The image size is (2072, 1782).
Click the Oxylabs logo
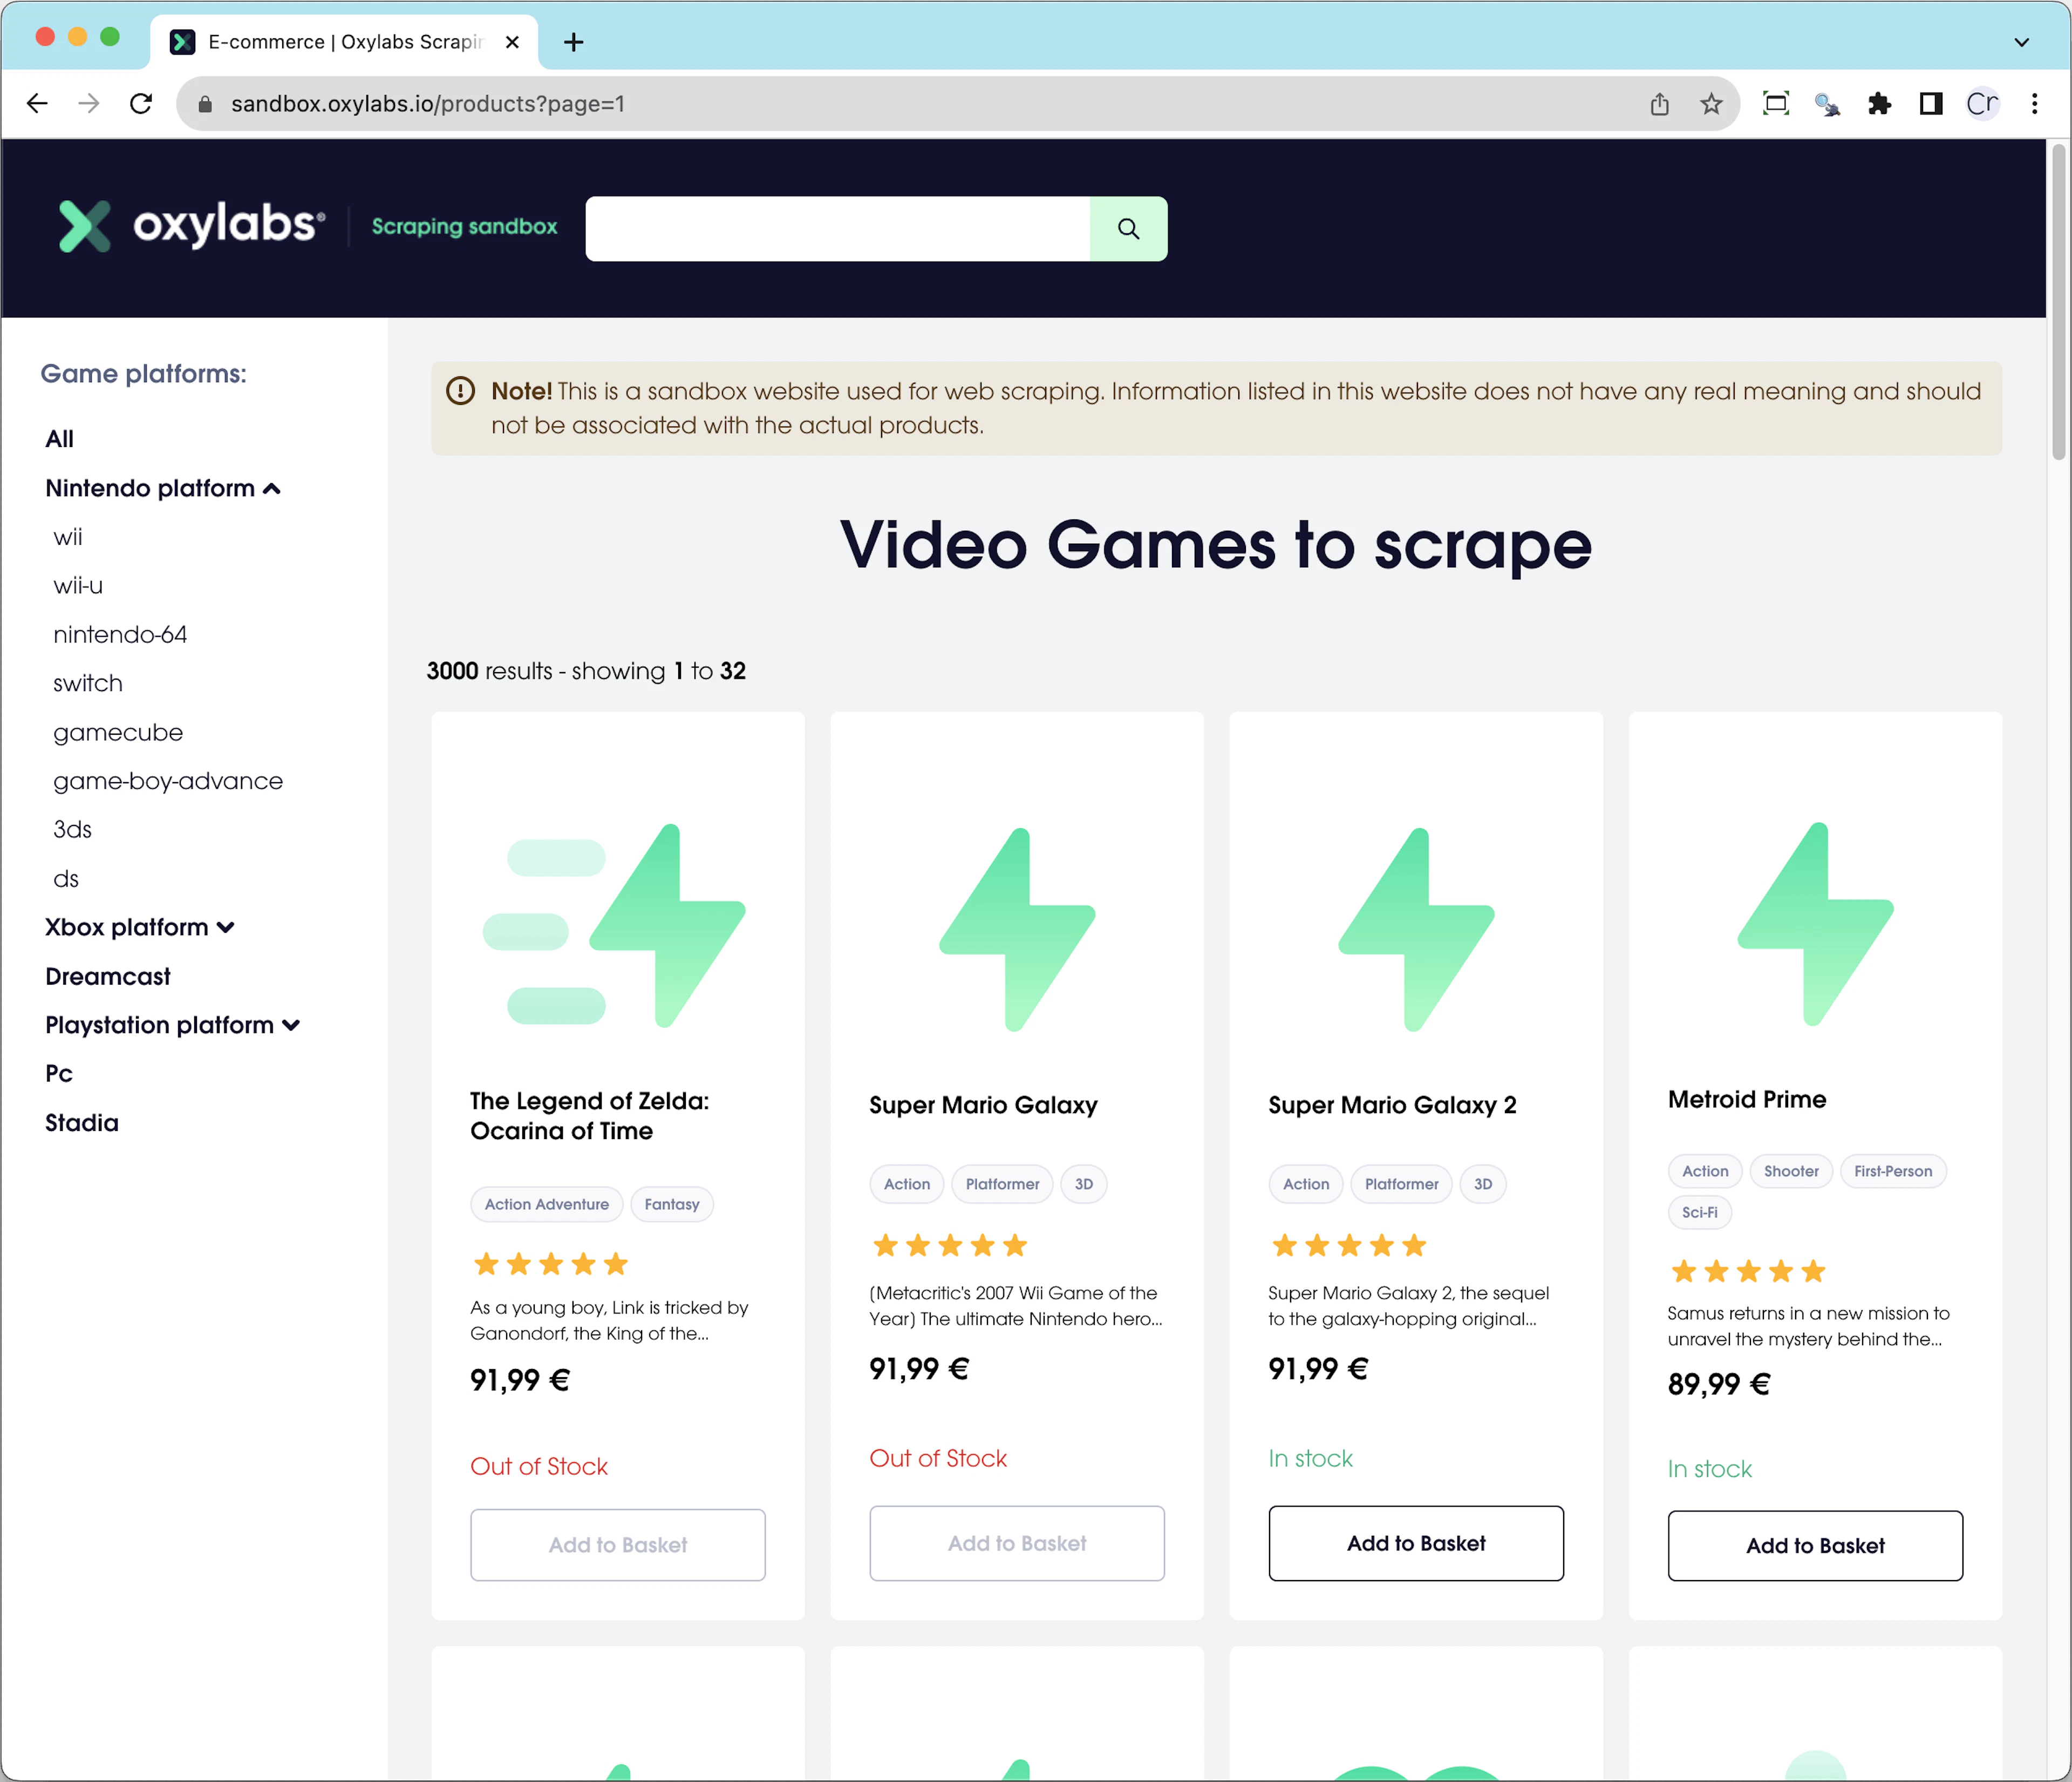coord(191,225)
